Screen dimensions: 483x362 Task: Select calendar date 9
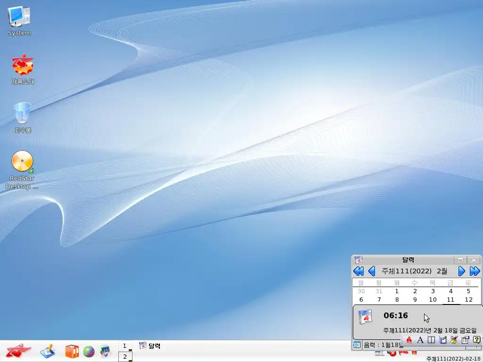415,300
